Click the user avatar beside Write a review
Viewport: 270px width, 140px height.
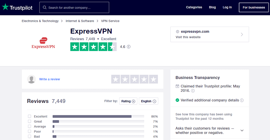tap(31, 79)
